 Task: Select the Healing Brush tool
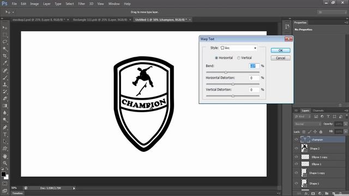[5, 71]
